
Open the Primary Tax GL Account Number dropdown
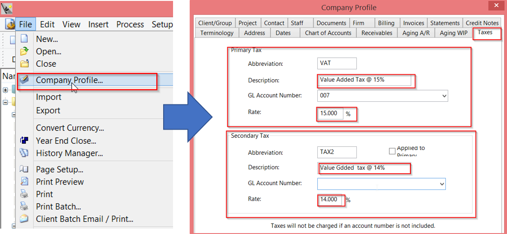444,96
